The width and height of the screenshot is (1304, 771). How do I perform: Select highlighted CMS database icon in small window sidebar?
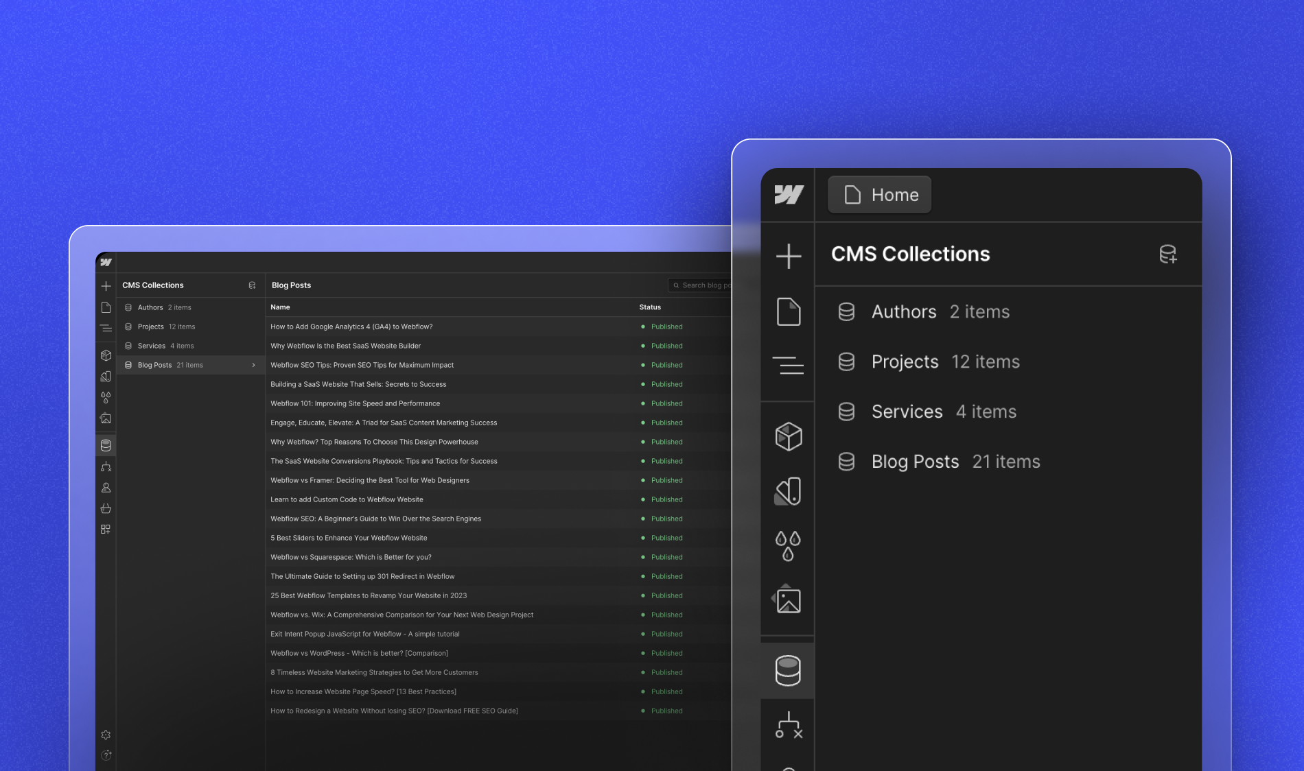[106, 445]
